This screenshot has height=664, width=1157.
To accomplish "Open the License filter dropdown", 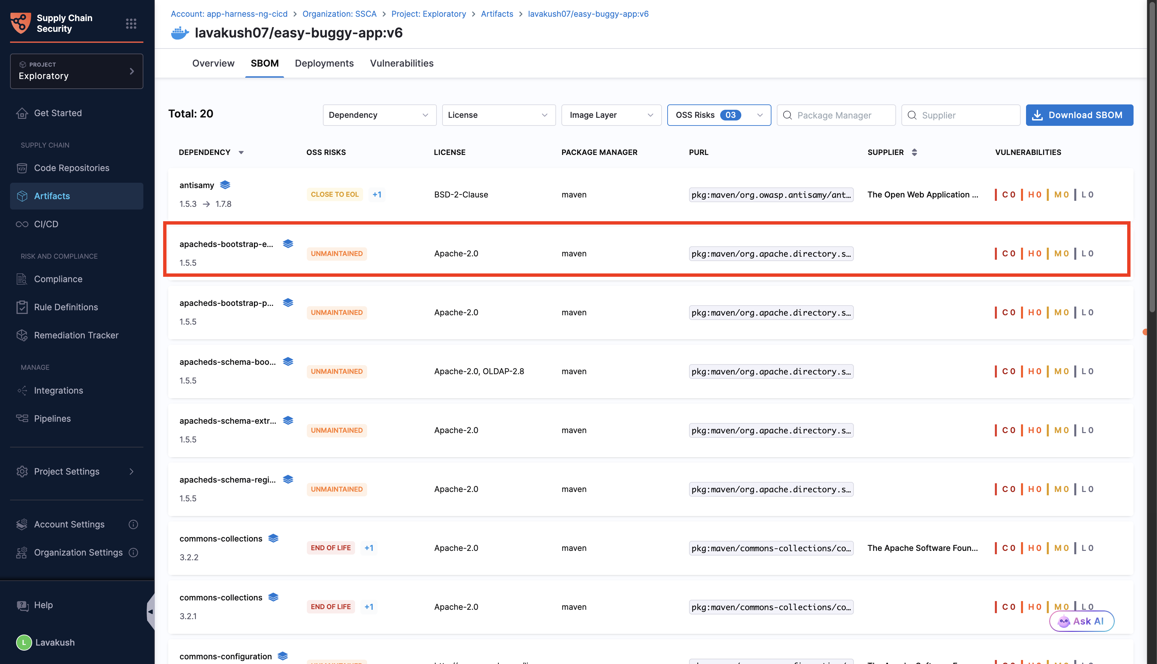I will coord(498,115).
